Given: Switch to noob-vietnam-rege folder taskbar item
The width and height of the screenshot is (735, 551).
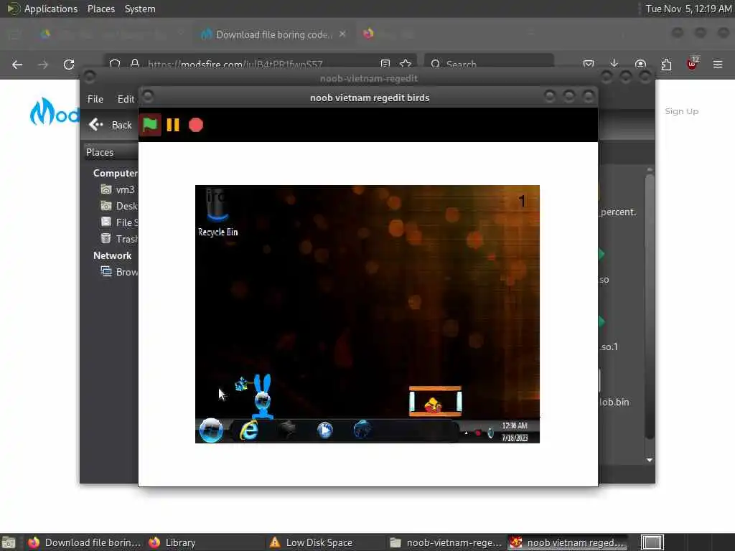Looking at the screenshot, I should (x=445, y=542).
